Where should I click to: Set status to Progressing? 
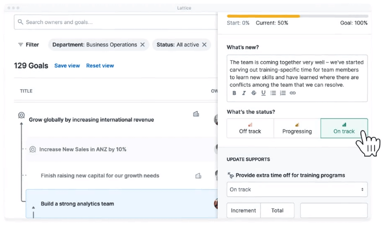coord(297,128)
